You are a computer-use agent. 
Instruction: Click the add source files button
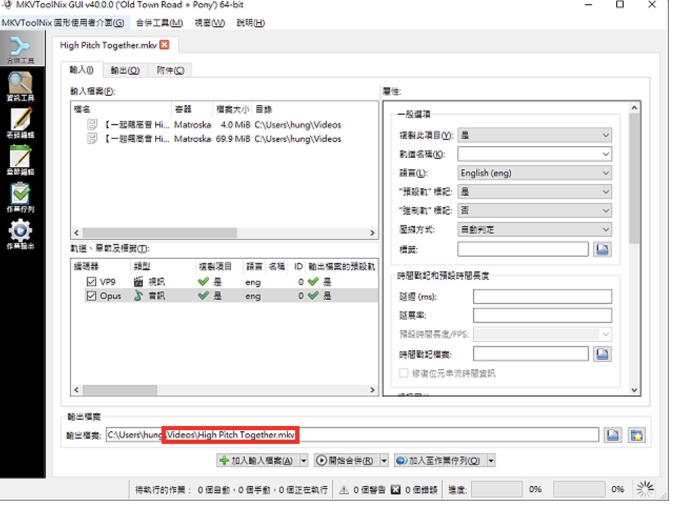257,461
